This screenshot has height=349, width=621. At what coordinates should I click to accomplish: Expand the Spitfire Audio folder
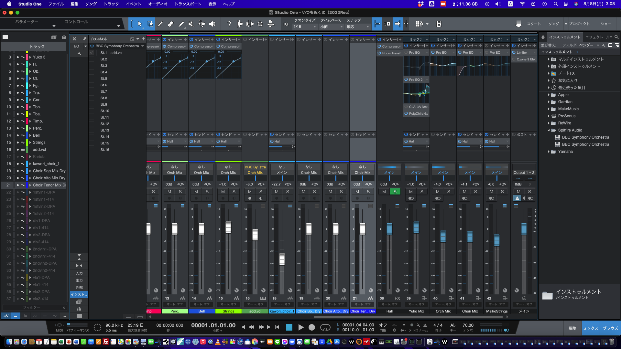(x=549, y=130)
